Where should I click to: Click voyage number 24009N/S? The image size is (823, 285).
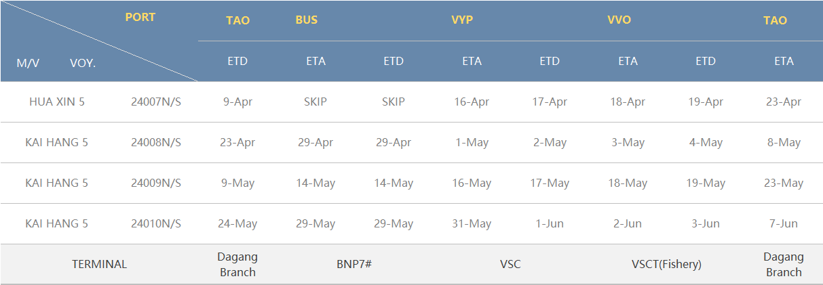click(156, 183)
